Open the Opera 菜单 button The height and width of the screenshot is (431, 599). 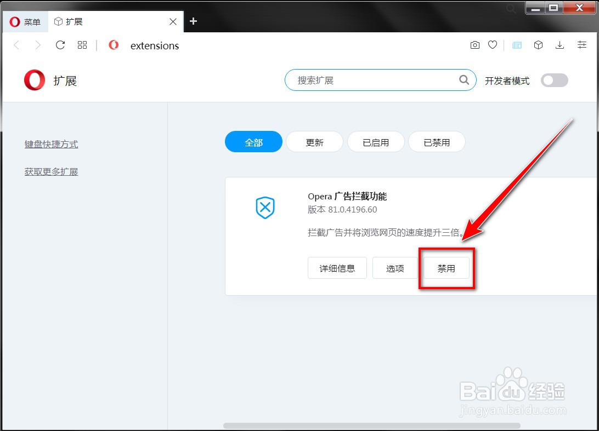pyautogui.click(x=25, y=22)
